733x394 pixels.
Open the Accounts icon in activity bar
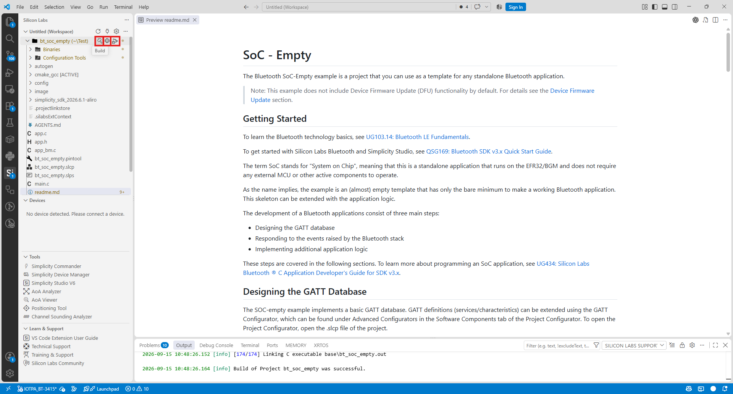coord(10,357)
